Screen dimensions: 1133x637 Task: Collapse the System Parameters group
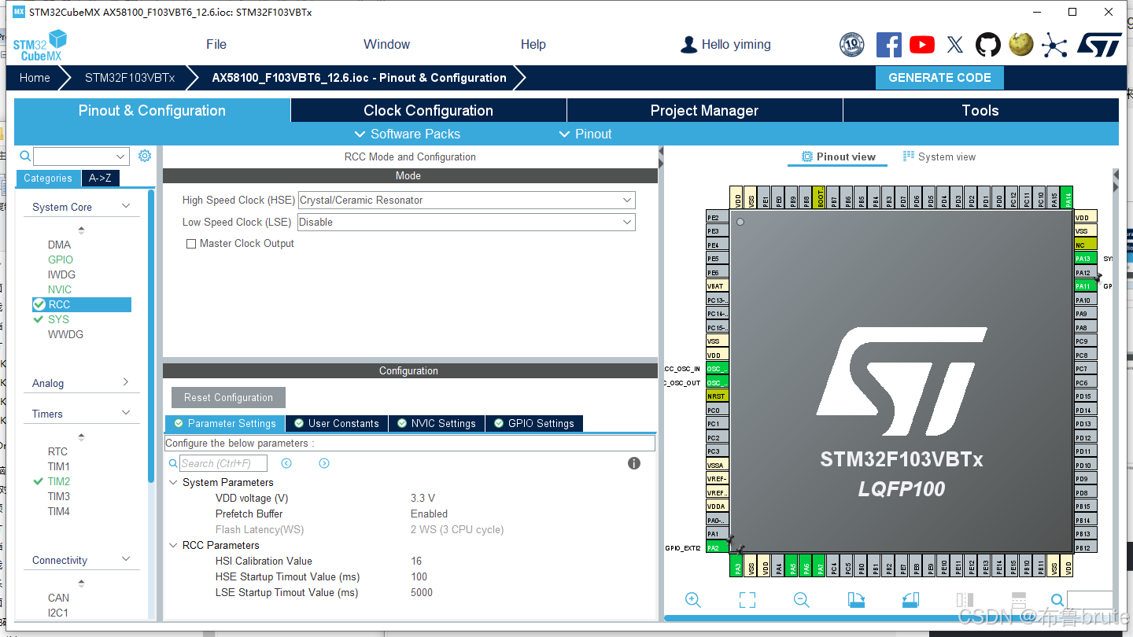(x=173, y=482)
